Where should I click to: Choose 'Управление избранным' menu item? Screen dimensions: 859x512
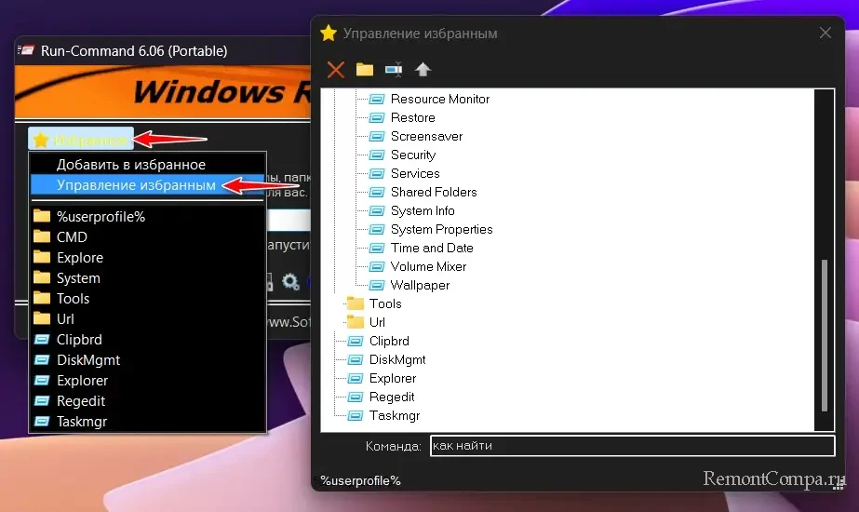[x=136, y=185]
